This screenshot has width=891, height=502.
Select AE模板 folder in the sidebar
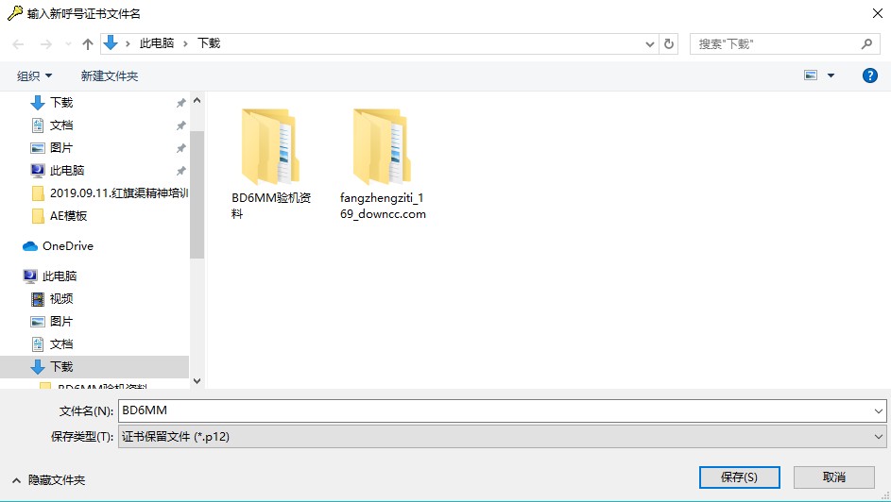(69, 216)
